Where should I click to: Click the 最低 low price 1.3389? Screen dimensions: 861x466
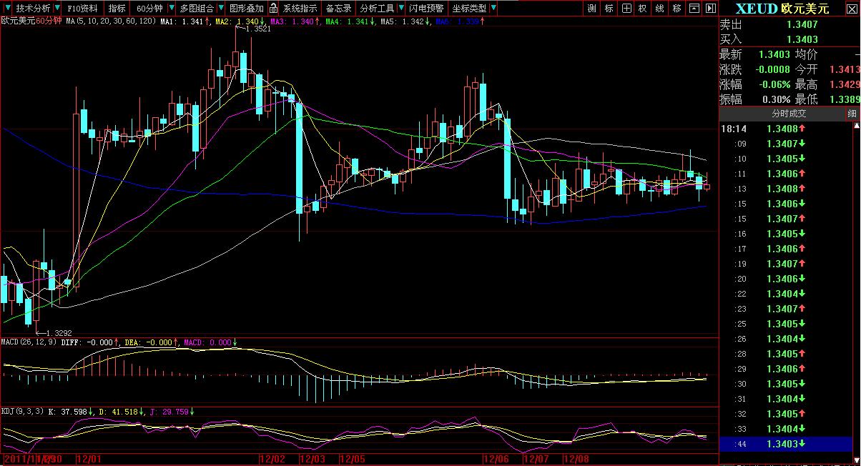click(x=845, y=99)
